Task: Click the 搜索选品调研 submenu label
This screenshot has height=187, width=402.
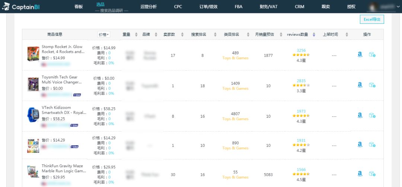Action: pyautogui.click(x=112, y=10)
